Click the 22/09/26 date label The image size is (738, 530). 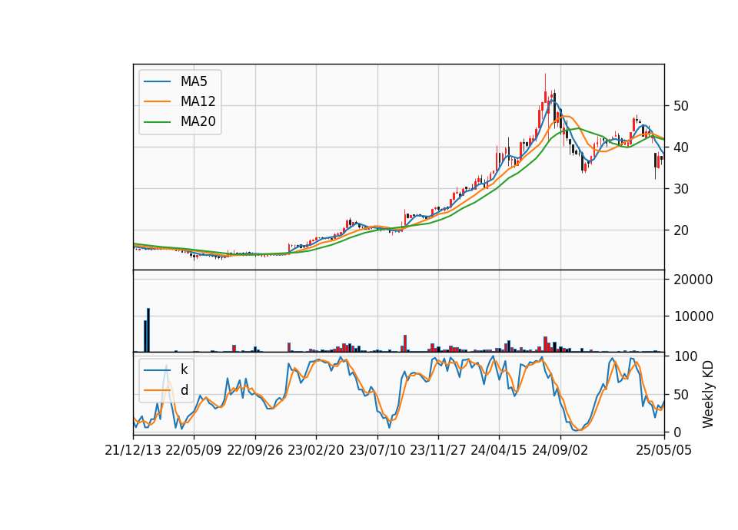point(254,450)
